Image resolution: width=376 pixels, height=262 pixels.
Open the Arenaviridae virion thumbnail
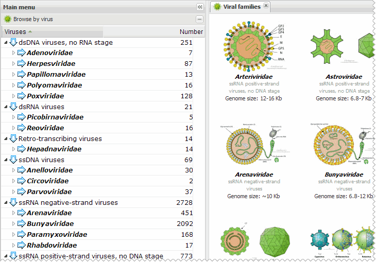click(255, 144)
